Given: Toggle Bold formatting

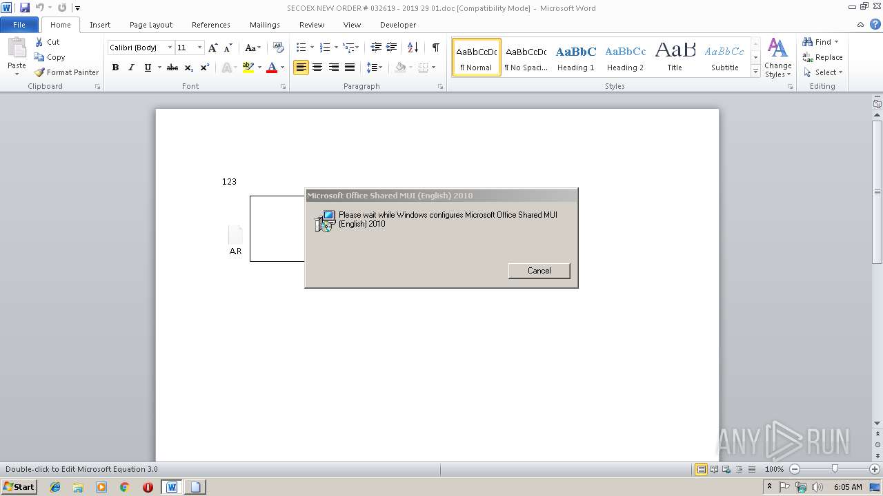Looking at the screenshot, I should coord(115,68).
